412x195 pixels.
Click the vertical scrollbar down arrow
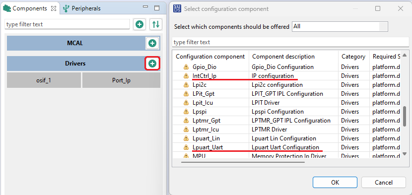[405, 154]
